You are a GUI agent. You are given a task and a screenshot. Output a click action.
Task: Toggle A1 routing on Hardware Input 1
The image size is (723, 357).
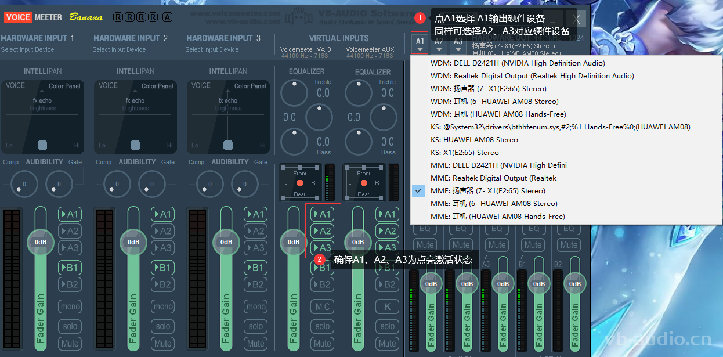tap(70, 214)
